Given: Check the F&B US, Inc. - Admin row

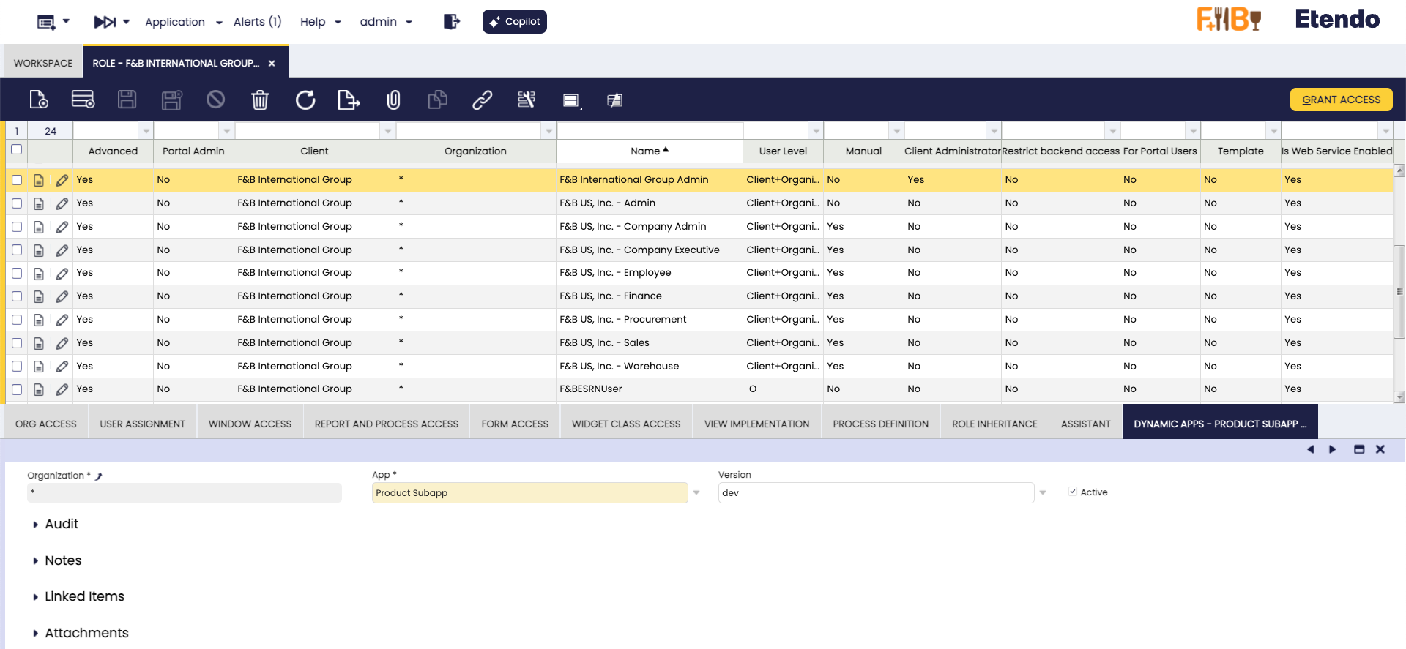Looking at the screenshot, I should point(17,203).
